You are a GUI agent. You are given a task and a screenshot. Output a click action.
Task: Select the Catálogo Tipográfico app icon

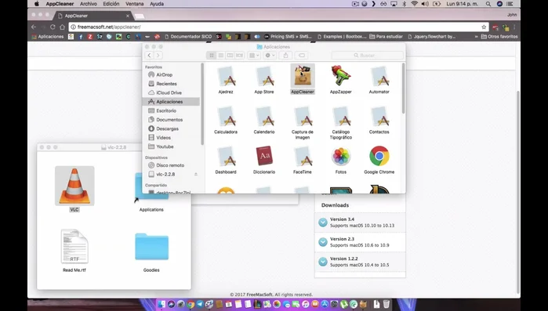[341, 116]
